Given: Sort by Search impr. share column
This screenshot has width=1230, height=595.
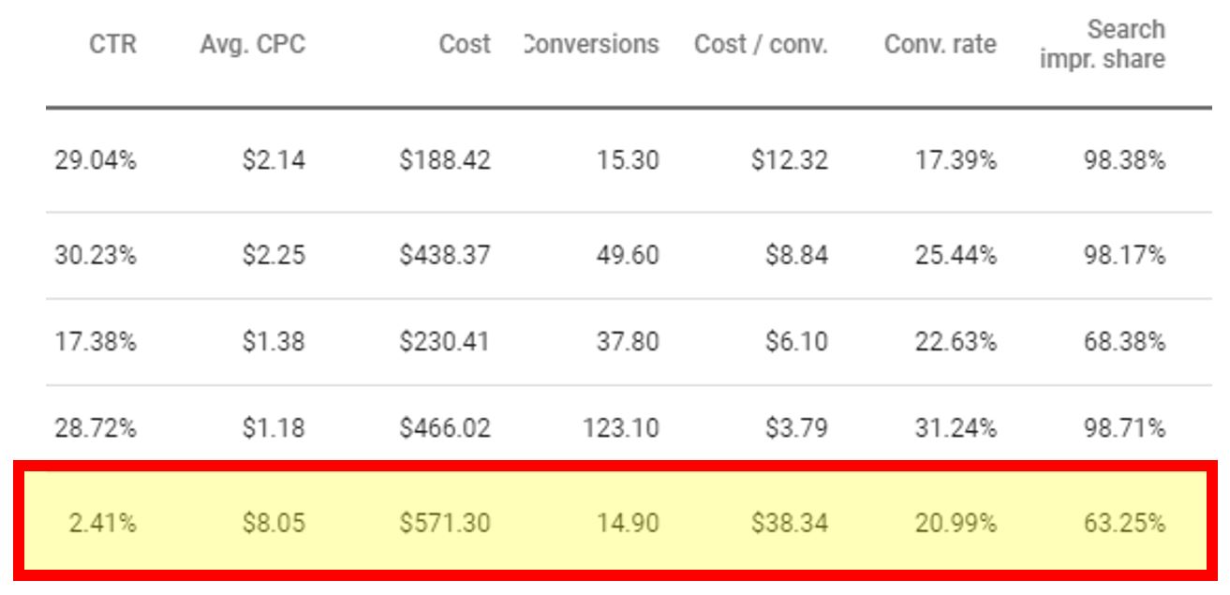Looking at the screenshot, I should click(1110, 39).
